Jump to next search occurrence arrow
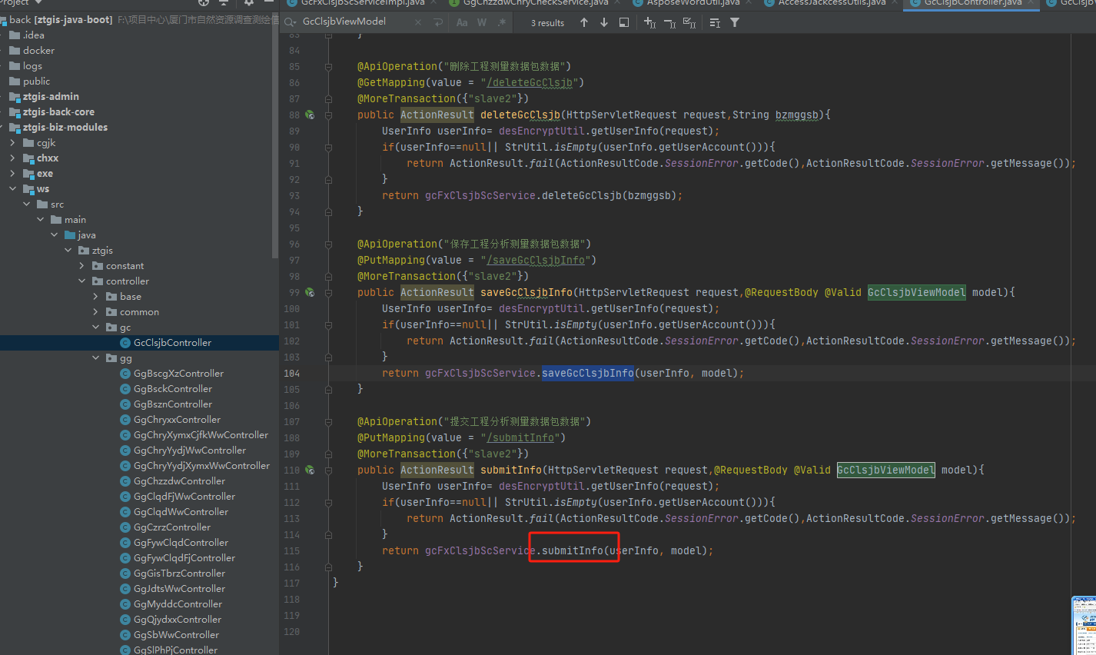Viewport: 1096px width, 655px height. pos(604,23)
